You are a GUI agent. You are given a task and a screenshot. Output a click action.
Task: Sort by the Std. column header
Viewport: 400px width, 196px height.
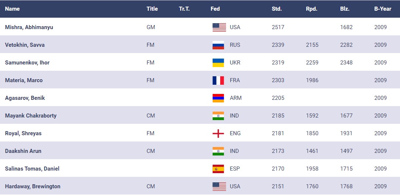(277, 9)
